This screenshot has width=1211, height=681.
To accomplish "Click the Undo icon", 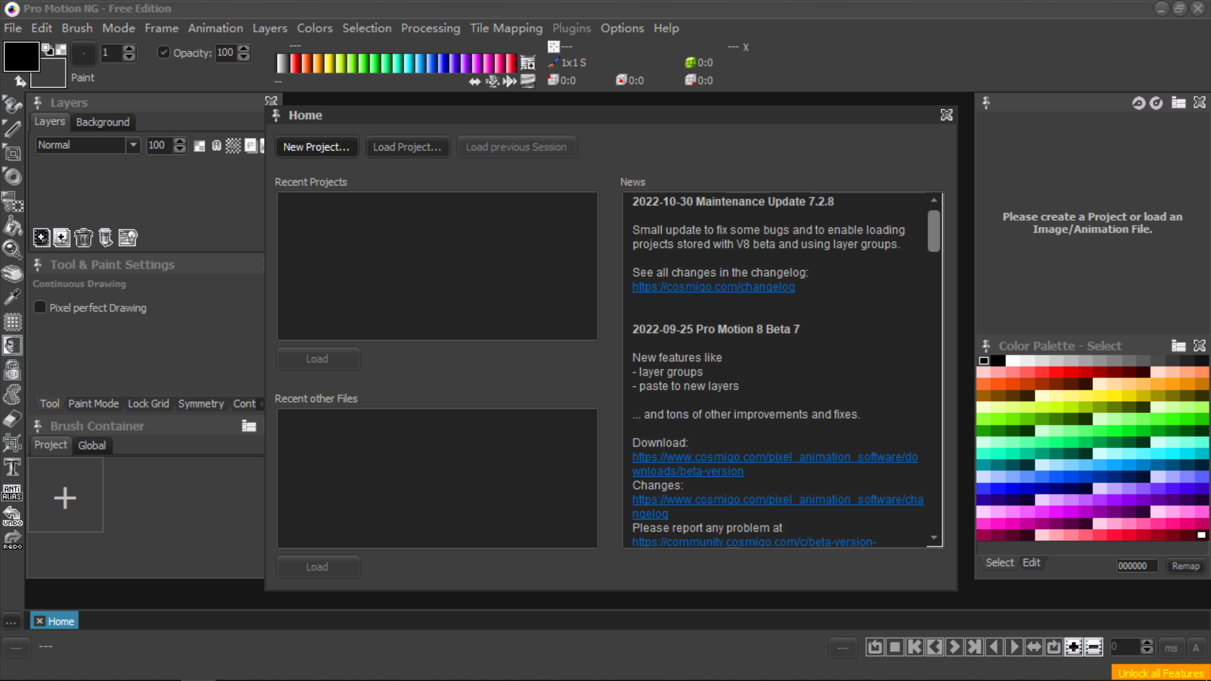I will tap(12, 516).
